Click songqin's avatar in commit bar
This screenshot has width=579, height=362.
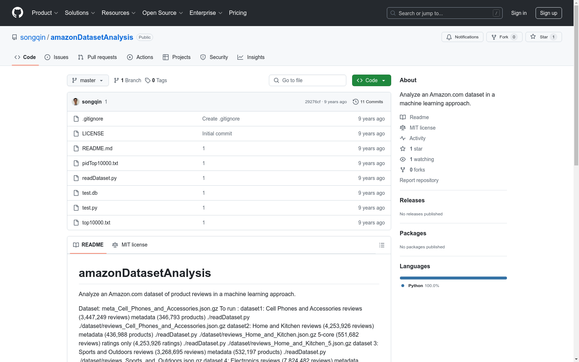click(76, 102)
